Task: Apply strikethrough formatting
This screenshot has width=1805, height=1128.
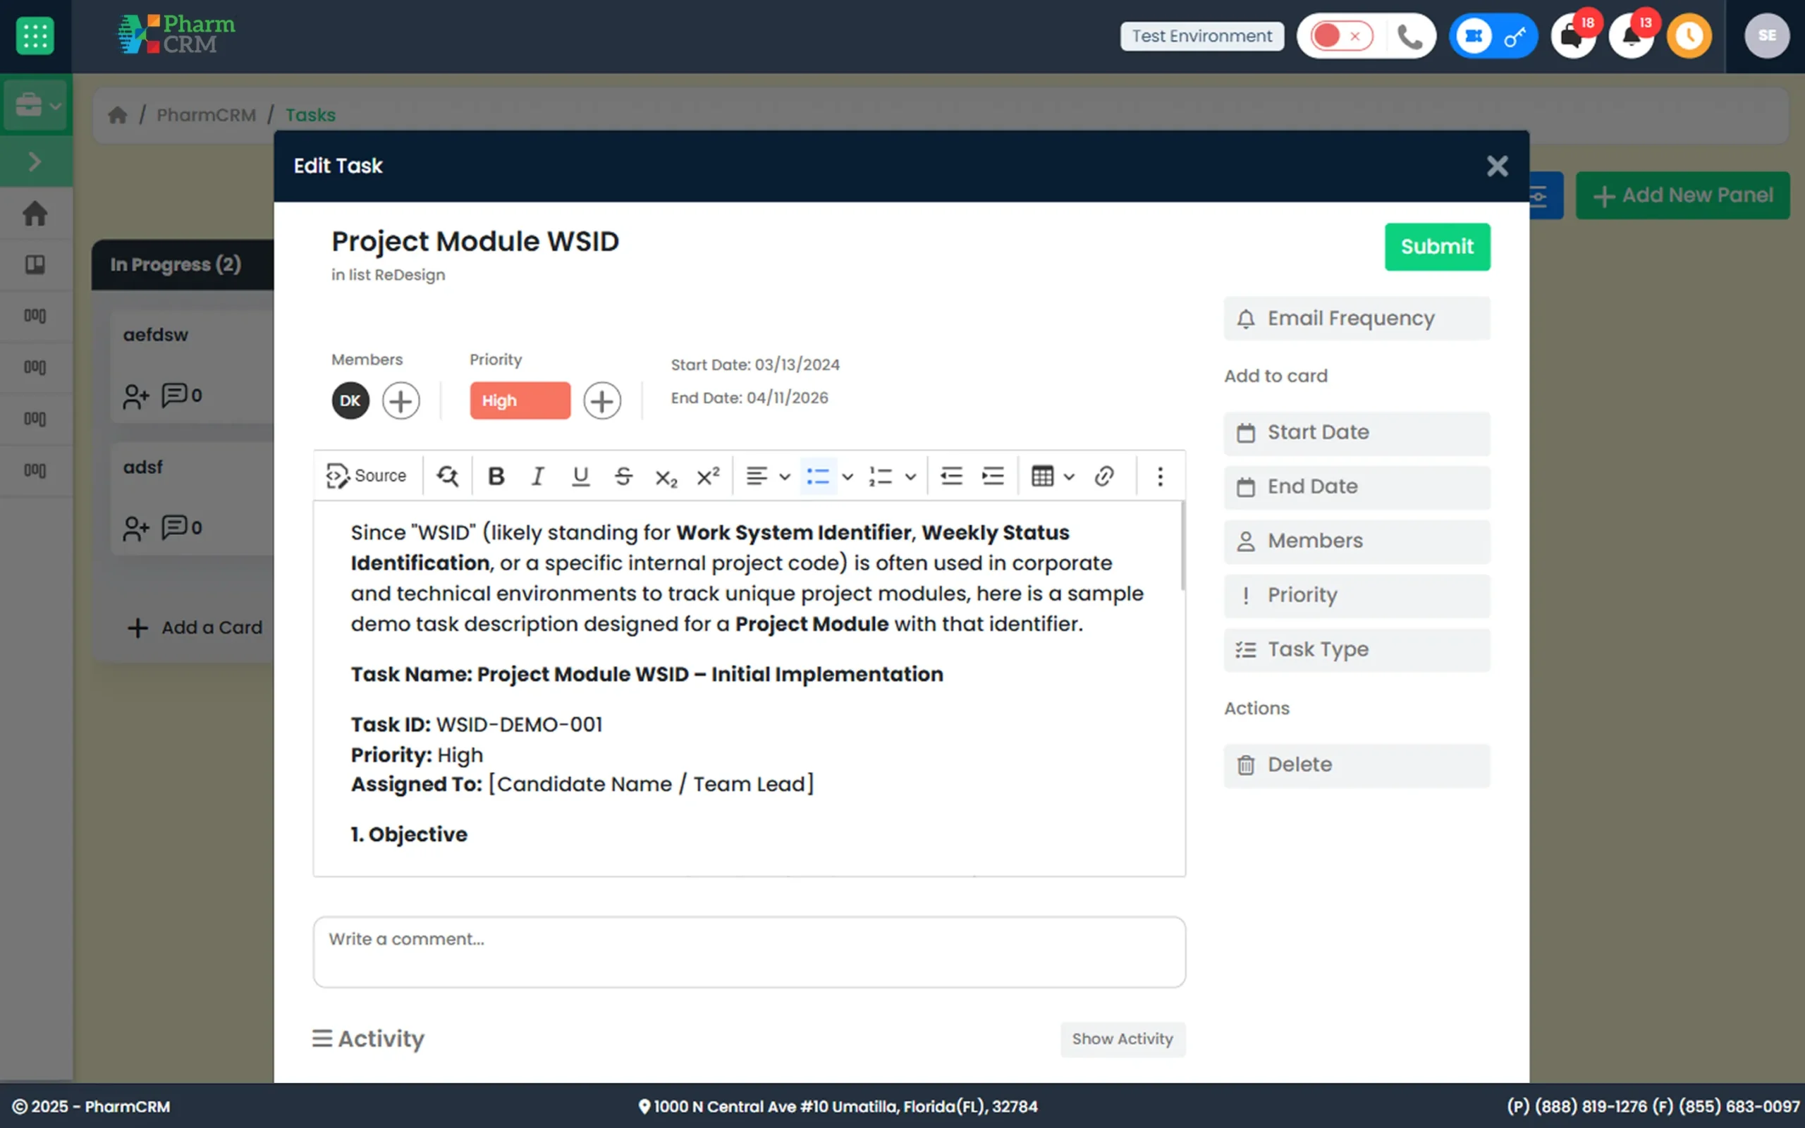Action: coord(623,476)
